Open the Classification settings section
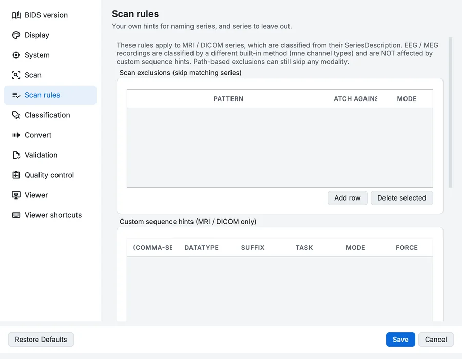 tap(50, 115)
